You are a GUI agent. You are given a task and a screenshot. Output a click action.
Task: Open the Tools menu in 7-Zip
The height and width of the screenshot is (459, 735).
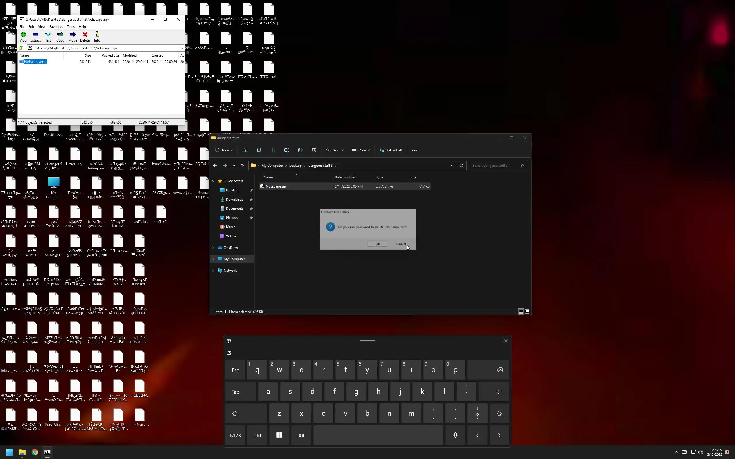point(71,27)
